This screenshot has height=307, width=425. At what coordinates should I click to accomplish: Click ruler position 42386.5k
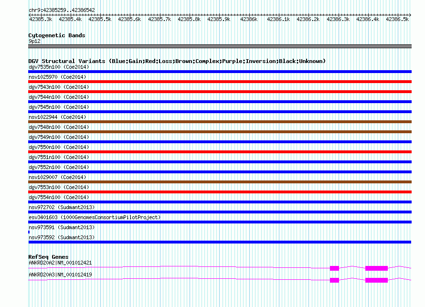(x=397, y=19)
